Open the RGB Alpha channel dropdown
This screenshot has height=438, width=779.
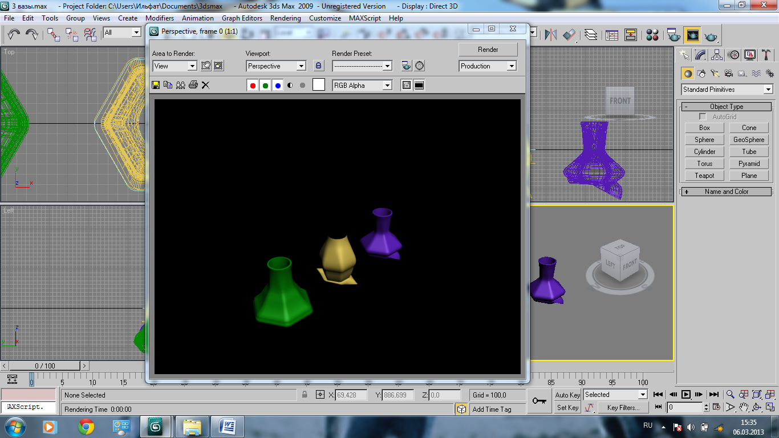(x=362, y=86)
